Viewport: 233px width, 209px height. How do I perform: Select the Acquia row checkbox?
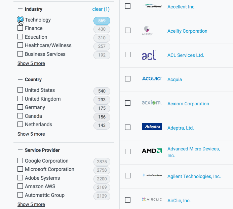click(128, 79)
